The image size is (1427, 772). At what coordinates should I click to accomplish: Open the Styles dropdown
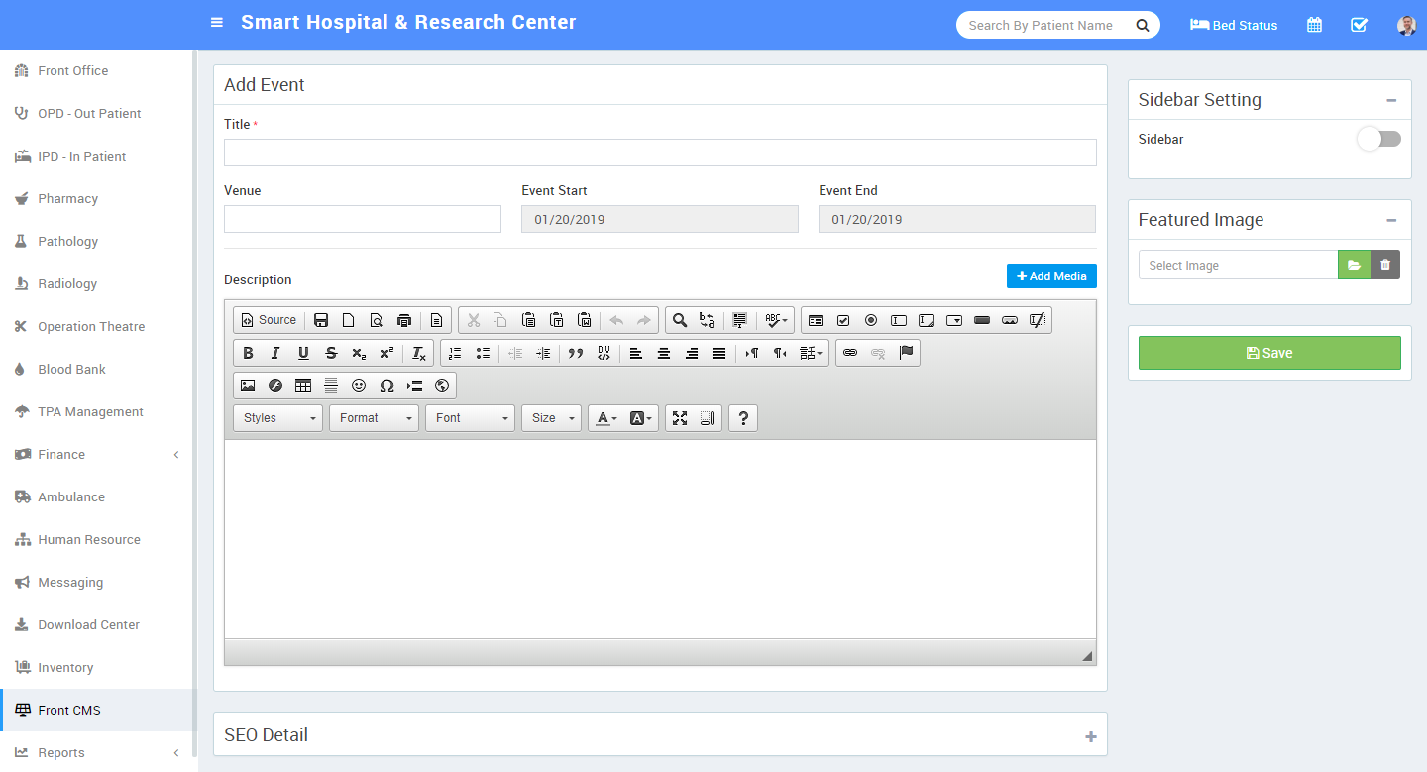(278, 418)
